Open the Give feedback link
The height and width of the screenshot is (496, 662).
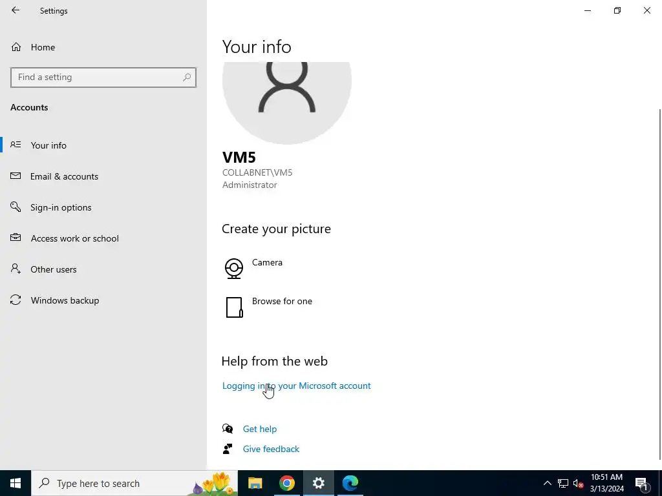click(x=271, y=449)
